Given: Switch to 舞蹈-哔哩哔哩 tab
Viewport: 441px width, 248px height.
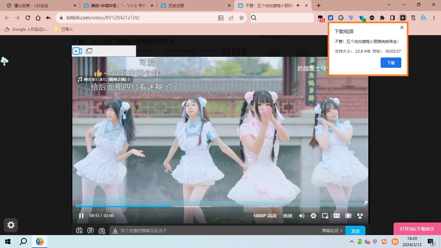Looking at the screenshot, I should pos(118,5).
